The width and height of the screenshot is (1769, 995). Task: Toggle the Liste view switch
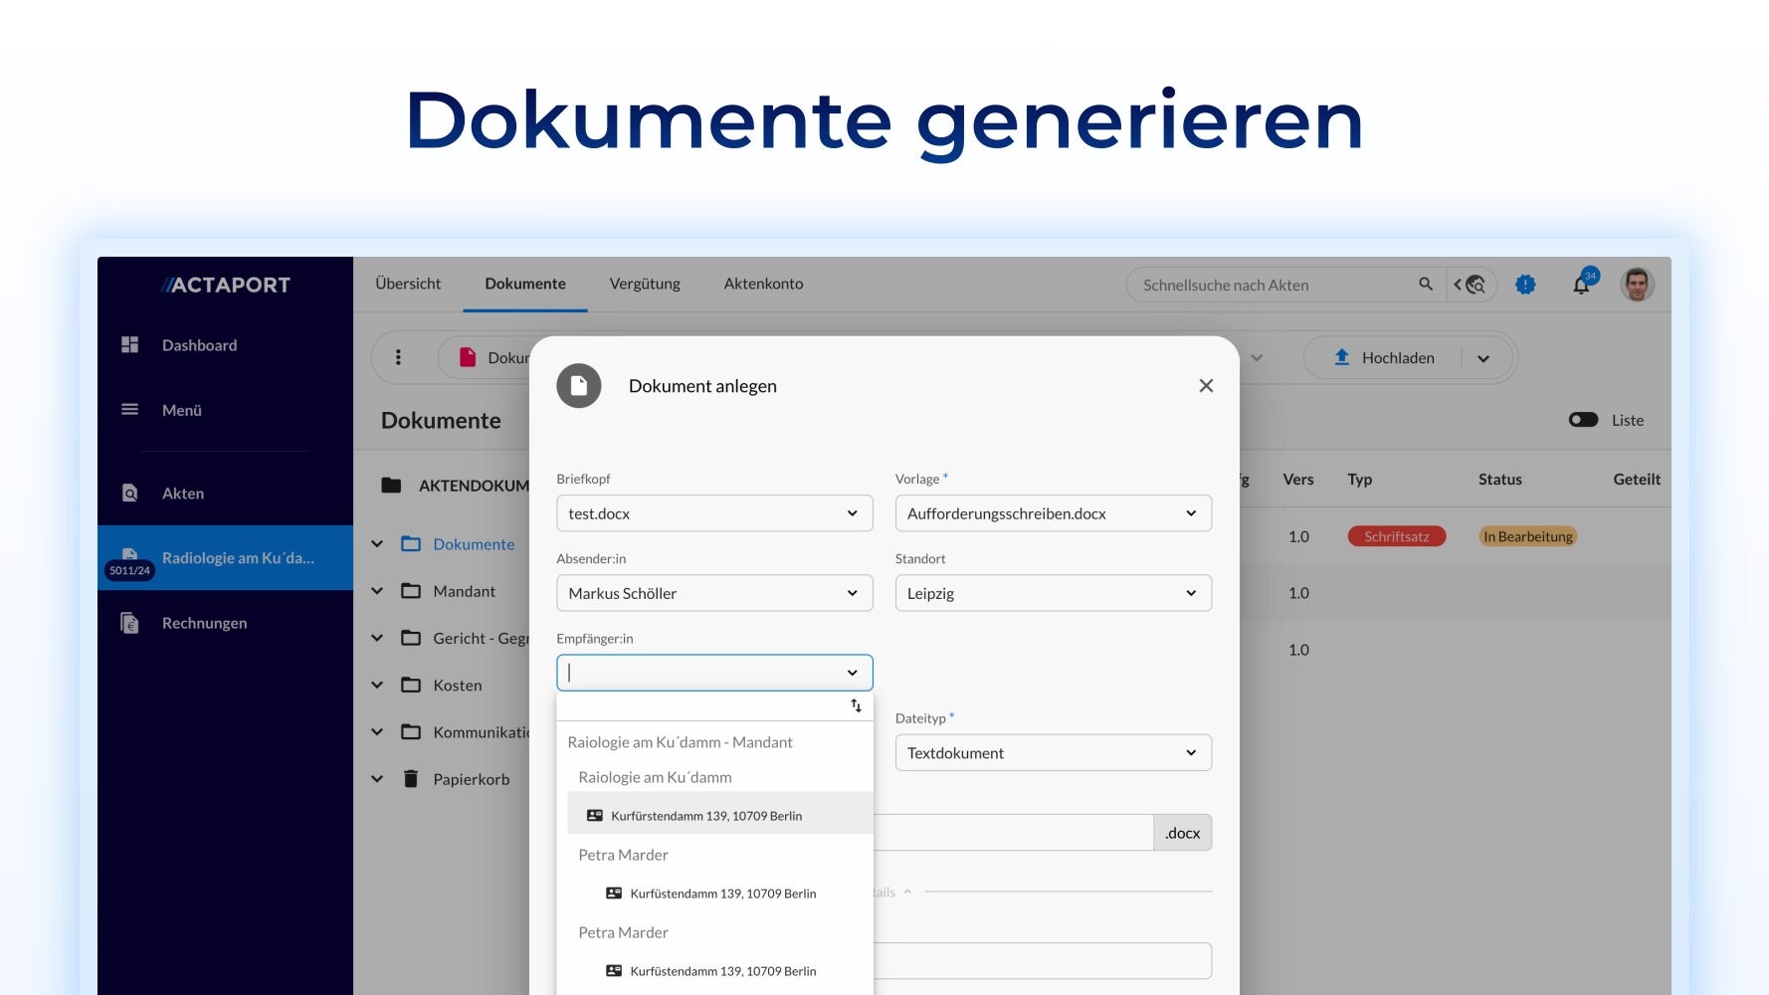1583,420
